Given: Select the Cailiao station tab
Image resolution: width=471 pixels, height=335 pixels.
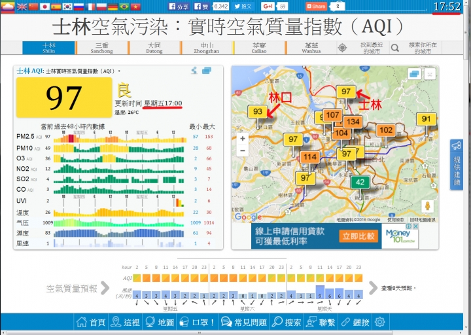Looking at the screenshot, I should tap(259, 48).
